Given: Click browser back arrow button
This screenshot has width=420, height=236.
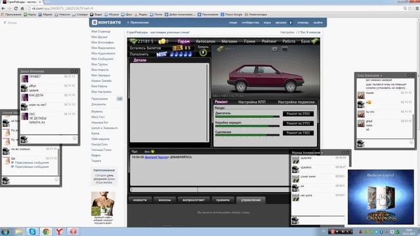Looking at the screenshot, I should (3, 9).
